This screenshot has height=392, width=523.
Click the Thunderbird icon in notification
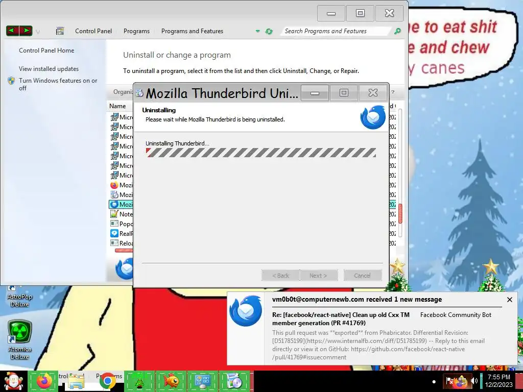pos(246,311)
